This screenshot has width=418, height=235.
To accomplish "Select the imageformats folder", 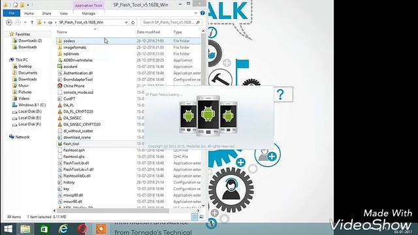I will (x=74, y=48).
